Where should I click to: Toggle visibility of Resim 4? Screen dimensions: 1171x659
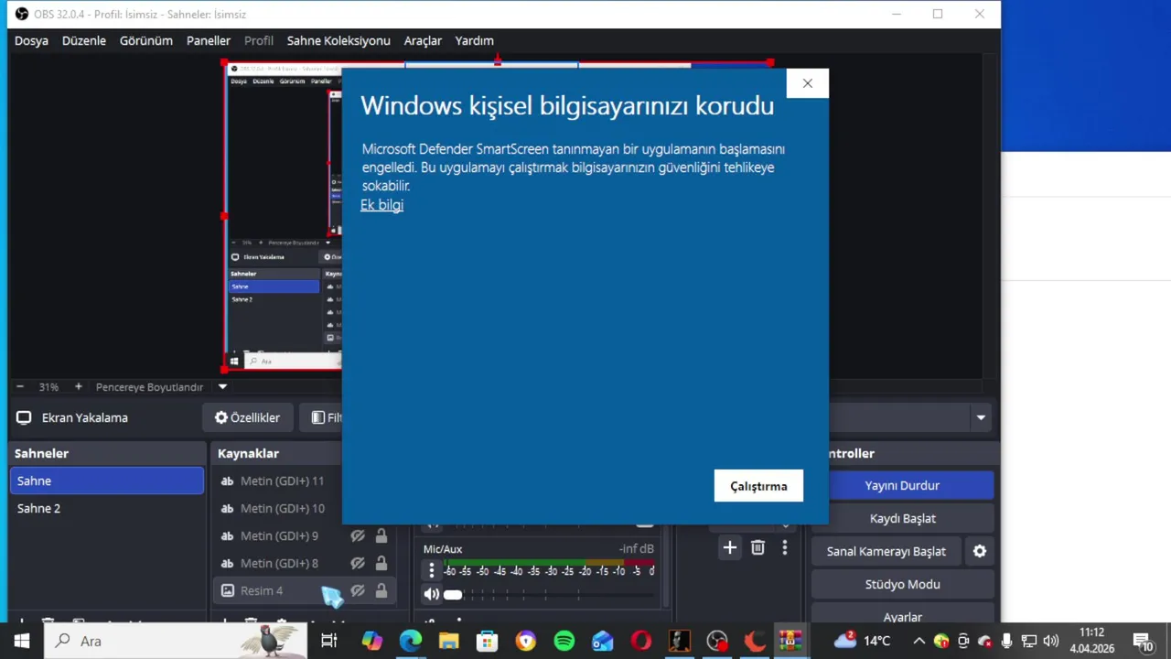coord(358,590)
